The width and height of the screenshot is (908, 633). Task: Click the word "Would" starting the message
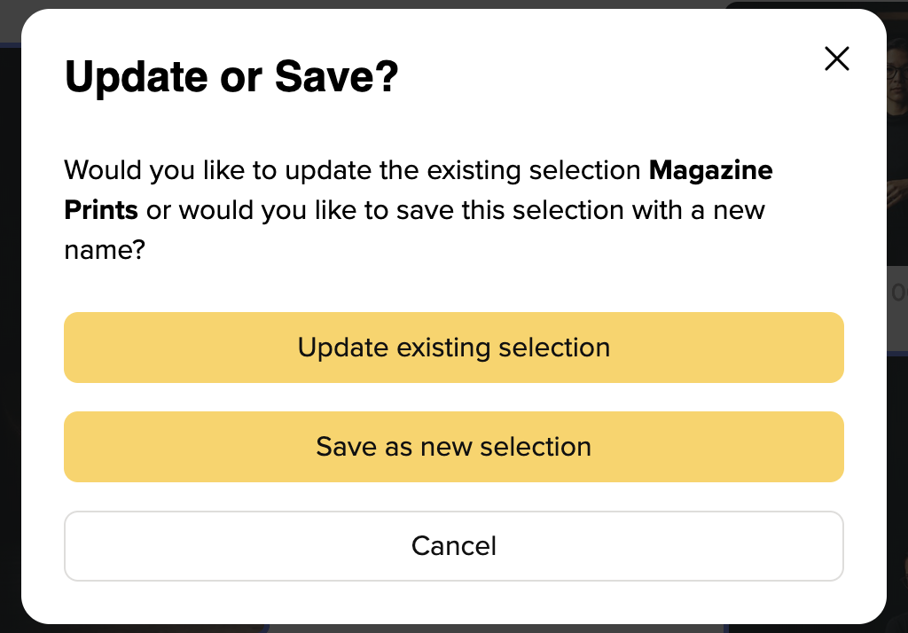pos(103,170)
